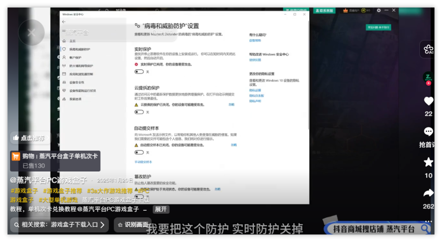Open related search 游戏盒子下载入口
442x242 pixels.
pos(60,225)
